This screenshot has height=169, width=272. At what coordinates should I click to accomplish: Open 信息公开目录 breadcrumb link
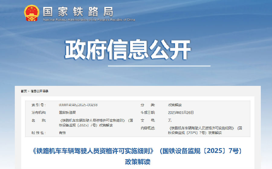39,91
